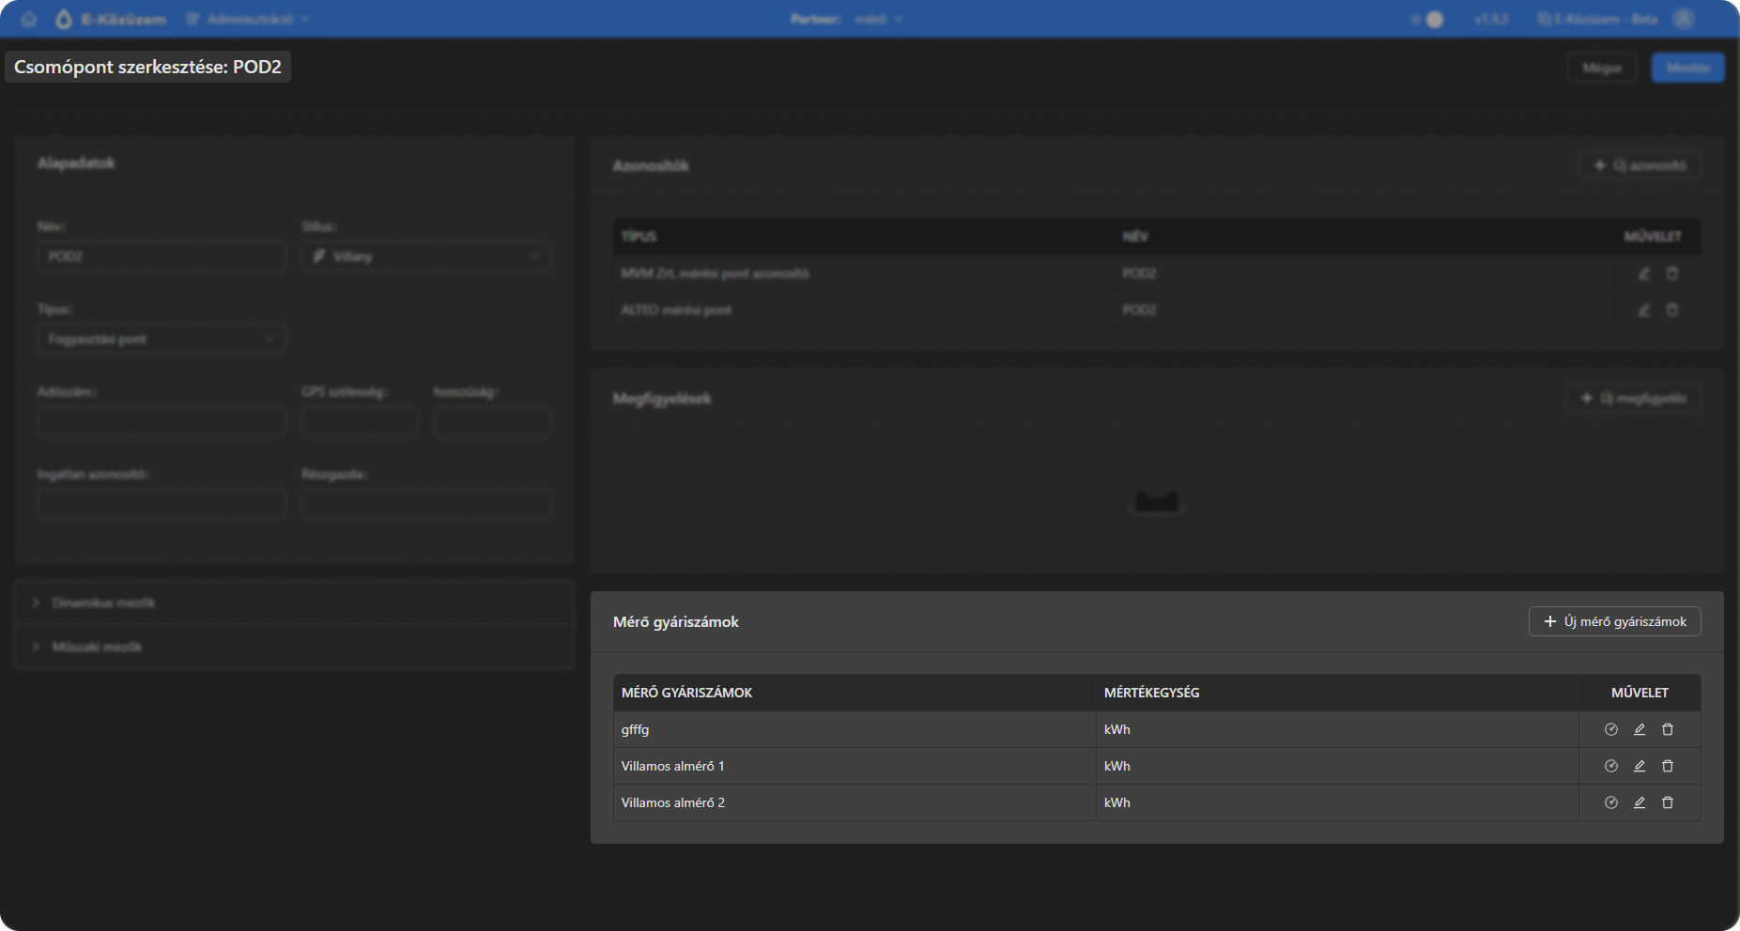Click the Név input field containing POD2

click(161, 256)
